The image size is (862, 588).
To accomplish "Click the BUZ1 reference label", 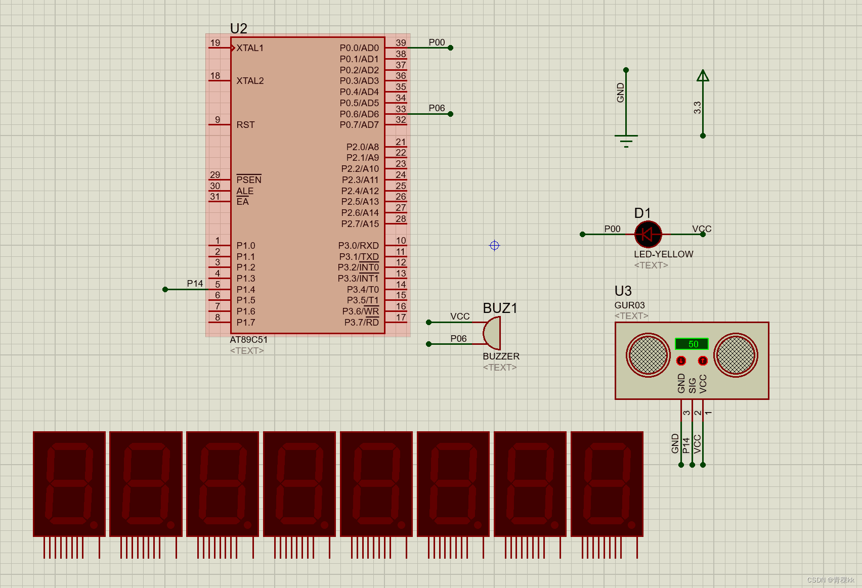I will coord(500,308).
